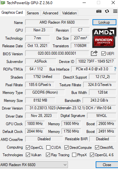
Task: Open the Validation tab
Action: tap(70, 13)
